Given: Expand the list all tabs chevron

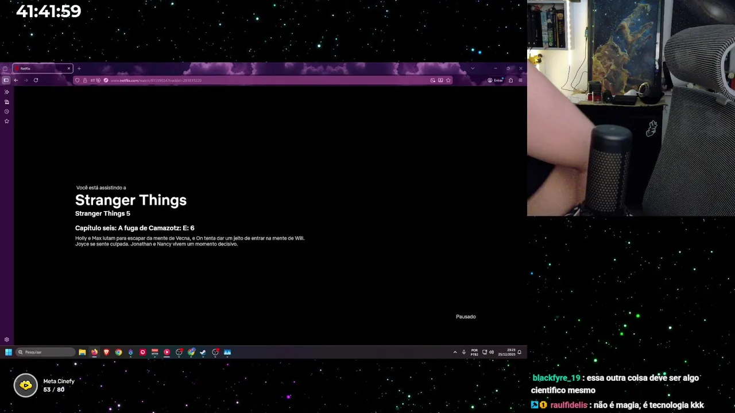Looking at the screenshot, I should pos(473,69).
